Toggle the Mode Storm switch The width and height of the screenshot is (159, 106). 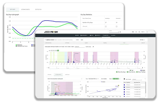[x=116, y=79]
